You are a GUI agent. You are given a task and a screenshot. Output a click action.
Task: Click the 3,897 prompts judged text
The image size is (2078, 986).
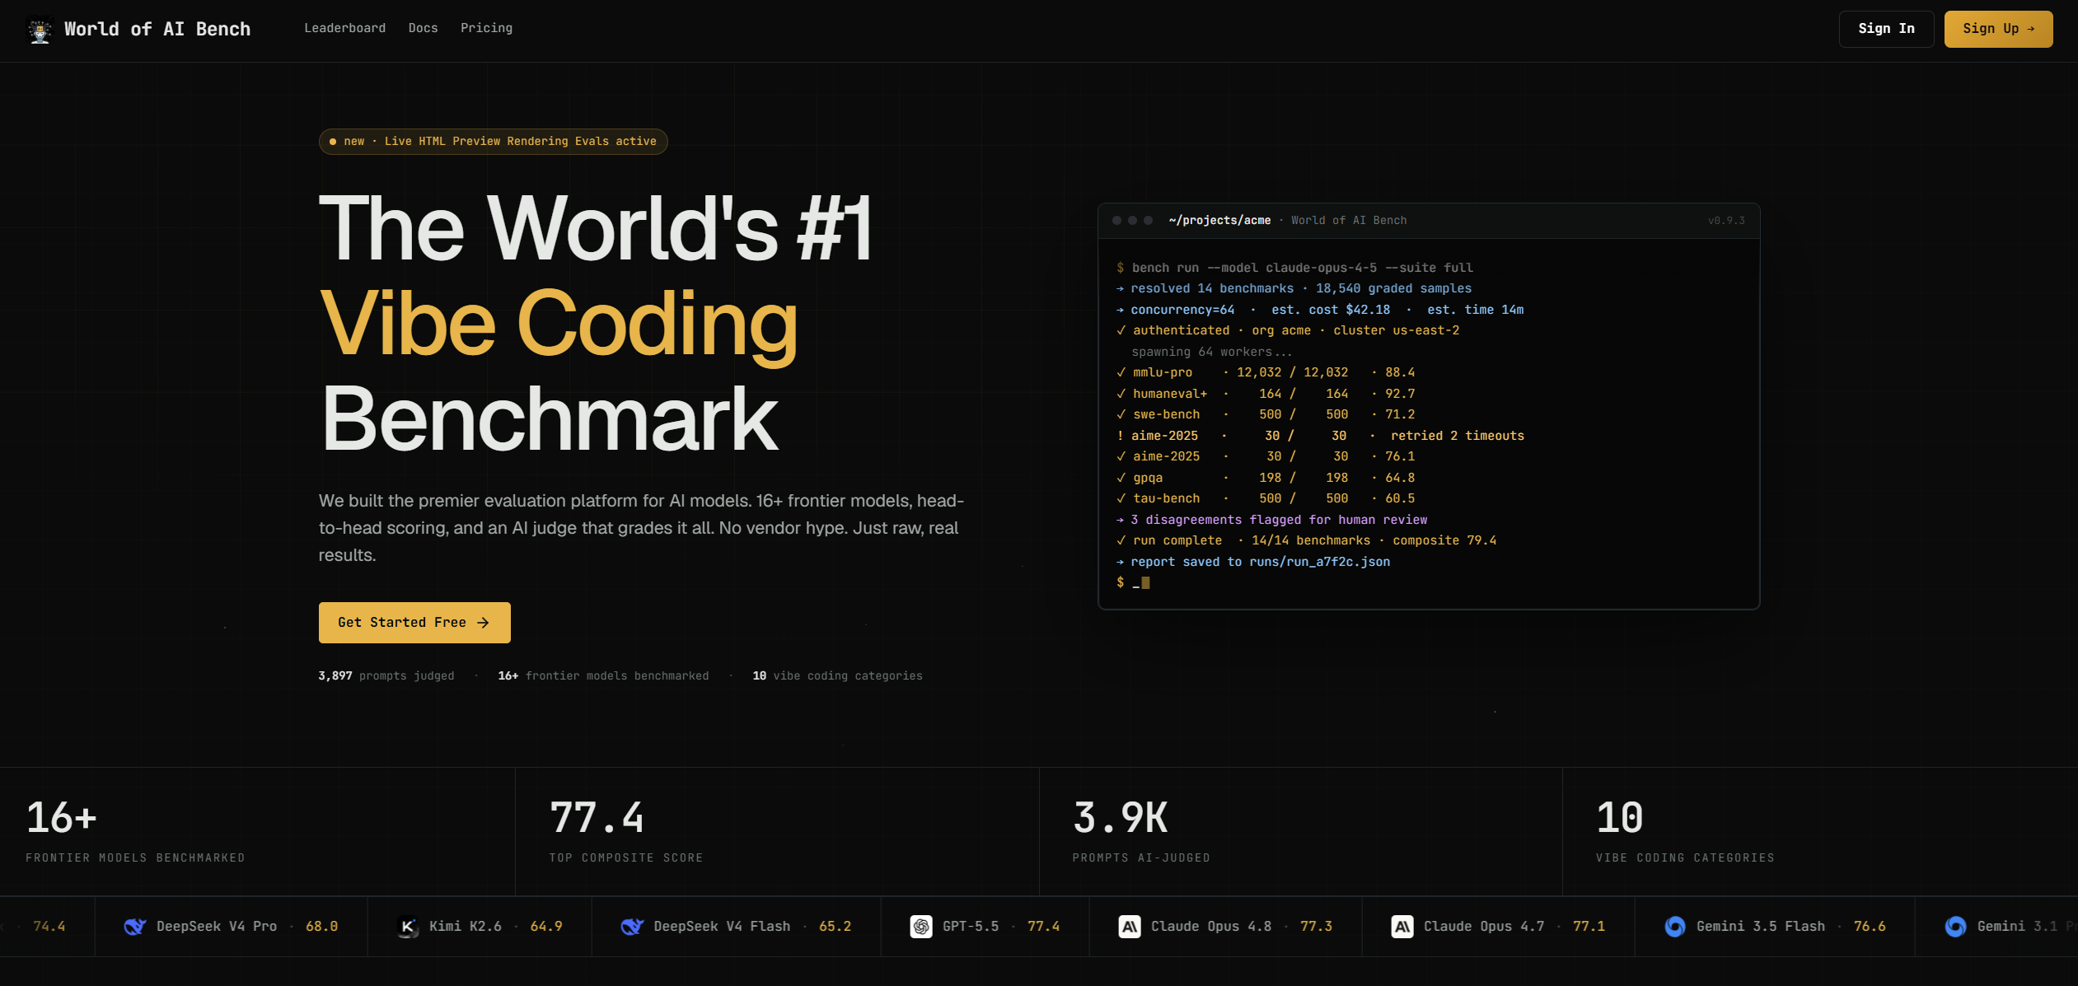point(386,676)
